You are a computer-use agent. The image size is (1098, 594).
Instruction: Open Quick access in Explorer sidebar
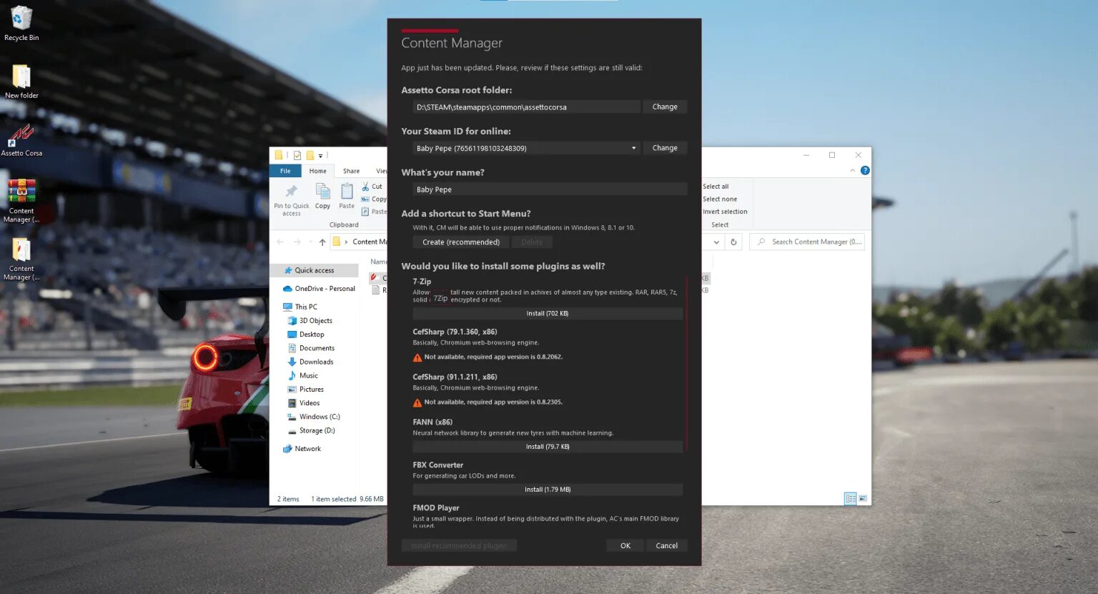coord(315,270)
